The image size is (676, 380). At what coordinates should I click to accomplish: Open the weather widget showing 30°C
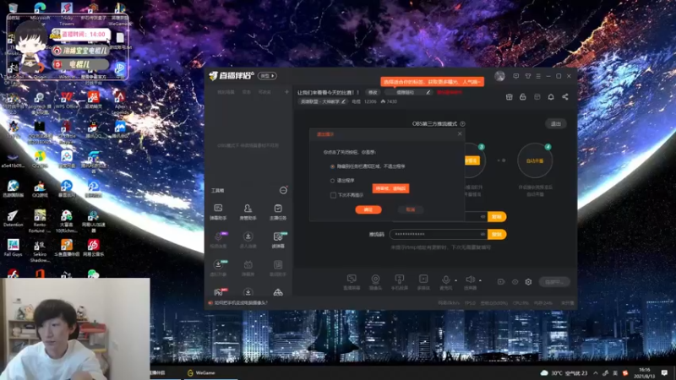(565, 373)
